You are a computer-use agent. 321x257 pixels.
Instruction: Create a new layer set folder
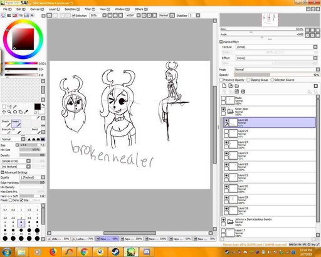(x=237, y=86)
